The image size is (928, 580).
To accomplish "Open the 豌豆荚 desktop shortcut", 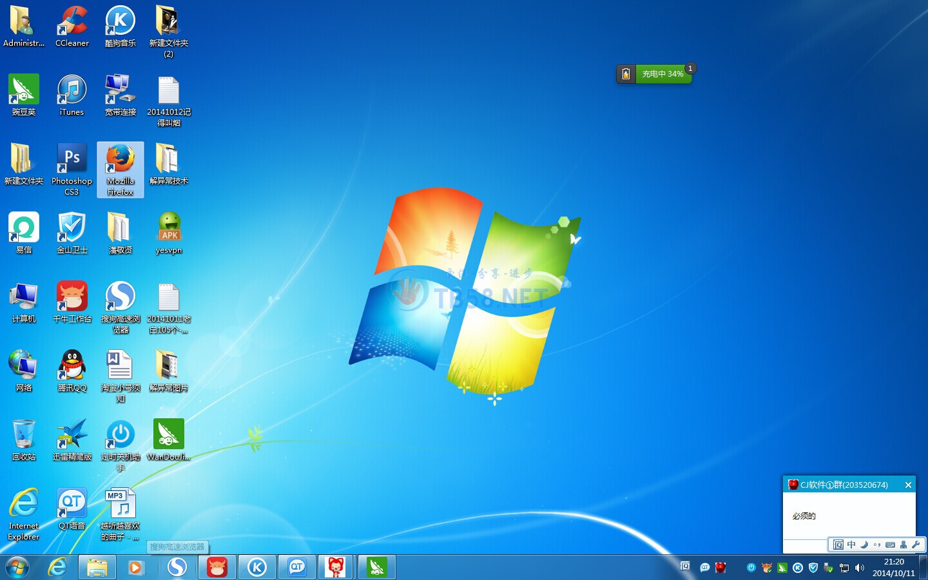I will tap(24, 95).
